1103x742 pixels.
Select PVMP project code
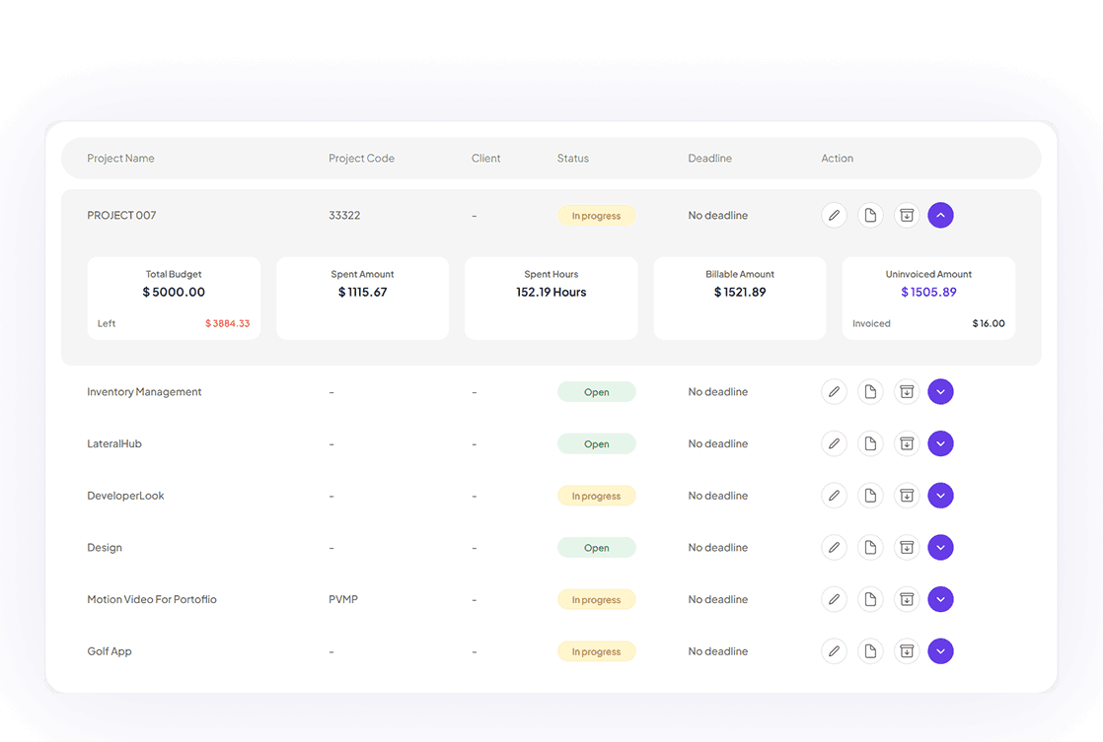click(343, 599)
